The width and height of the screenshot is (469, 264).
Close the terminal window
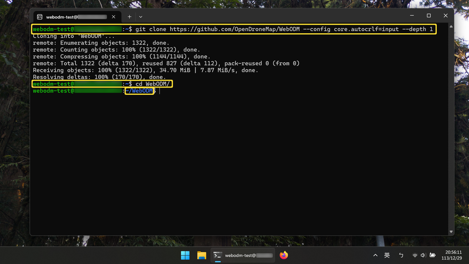(x=446, y=16)
